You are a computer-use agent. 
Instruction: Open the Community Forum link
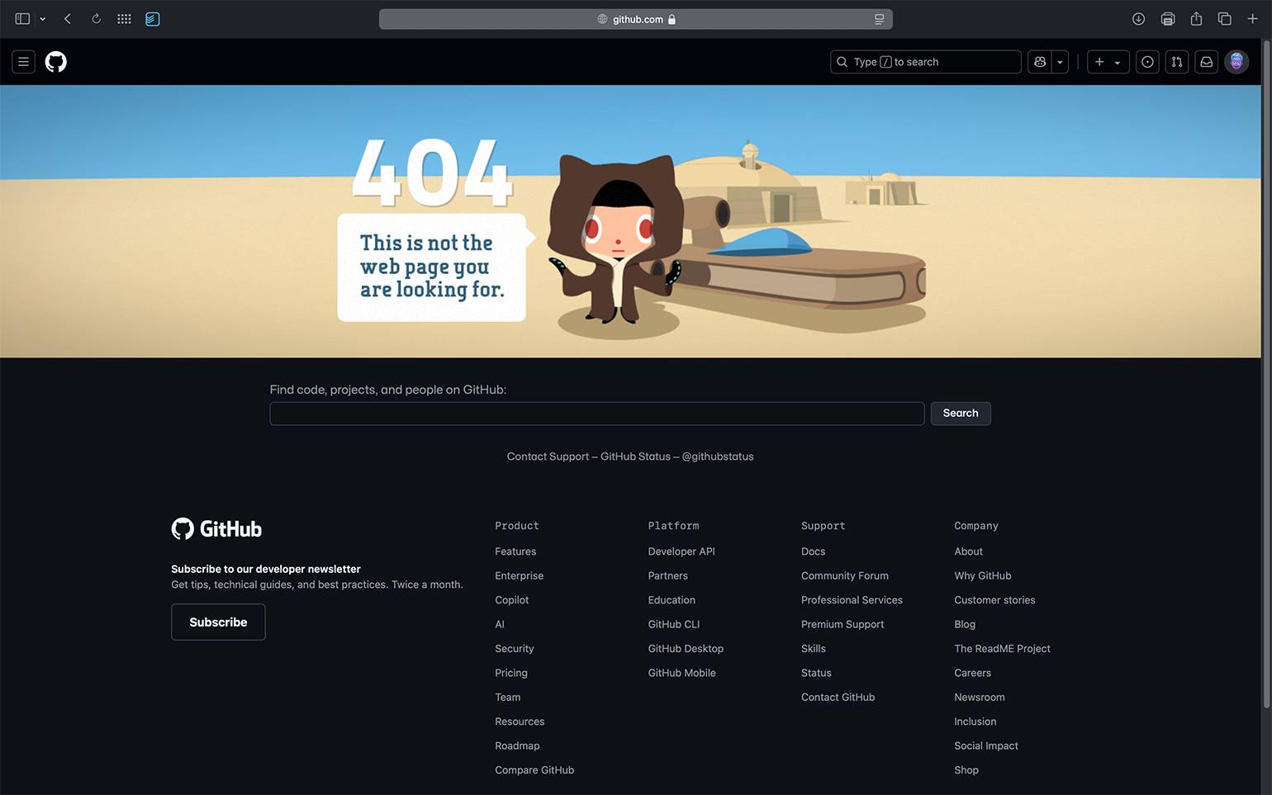coord(845,576)
